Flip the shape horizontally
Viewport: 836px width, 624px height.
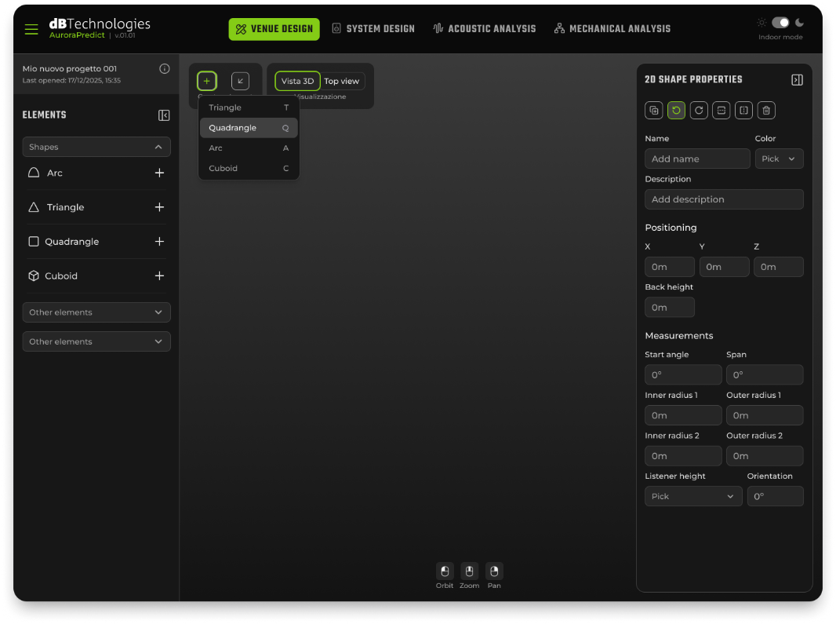point(743,111)
